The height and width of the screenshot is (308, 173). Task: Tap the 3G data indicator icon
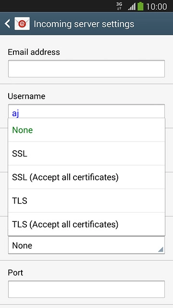pyautogui.click(x=119, y=6)
